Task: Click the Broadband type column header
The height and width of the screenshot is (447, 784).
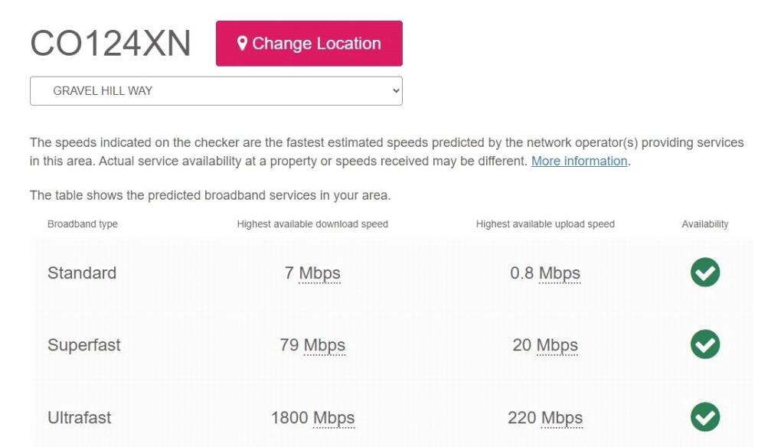Action: coord(83,224)
